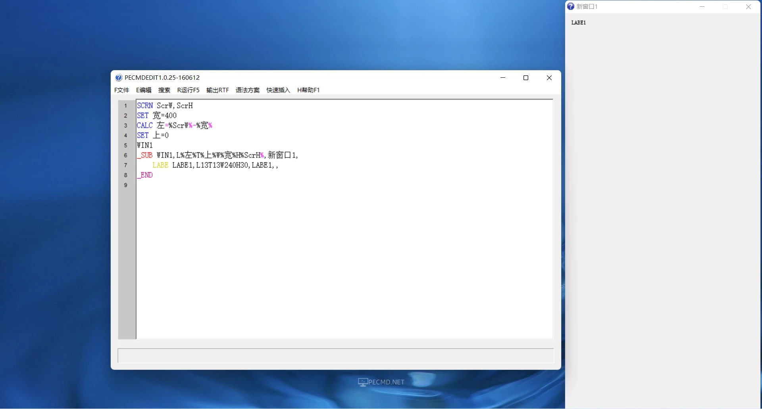Open the 输出RTF menu
The height and width of the screenshot is (409, 762).
217,90
